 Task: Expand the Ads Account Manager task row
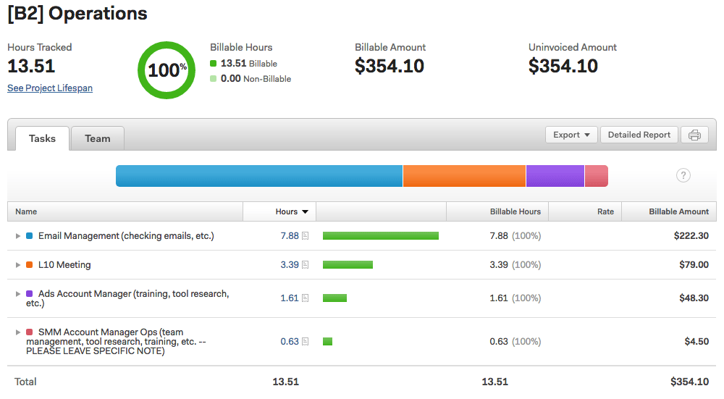tap(18, 294)
